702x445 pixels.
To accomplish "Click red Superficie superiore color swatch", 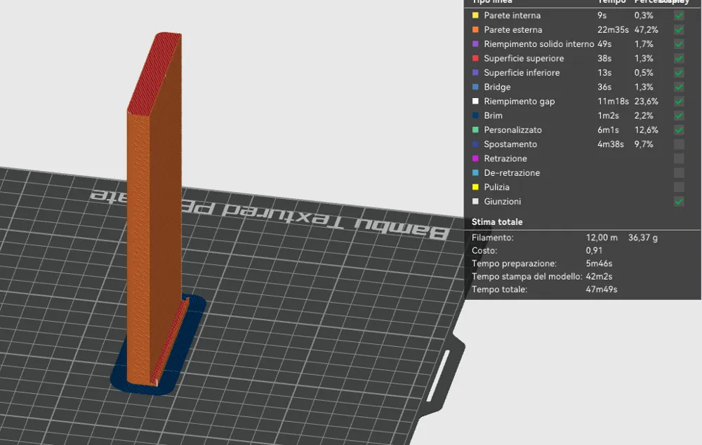I will pyautogui.click(x=475, y=58).
